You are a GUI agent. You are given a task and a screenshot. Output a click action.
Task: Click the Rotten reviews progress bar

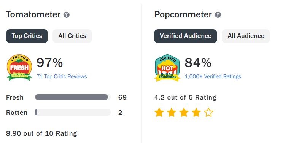(73, 112)
